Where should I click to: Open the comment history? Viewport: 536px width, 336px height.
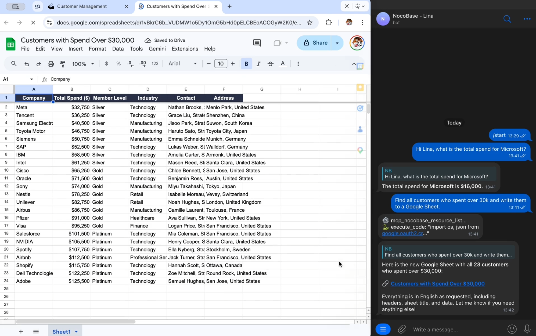257,43
